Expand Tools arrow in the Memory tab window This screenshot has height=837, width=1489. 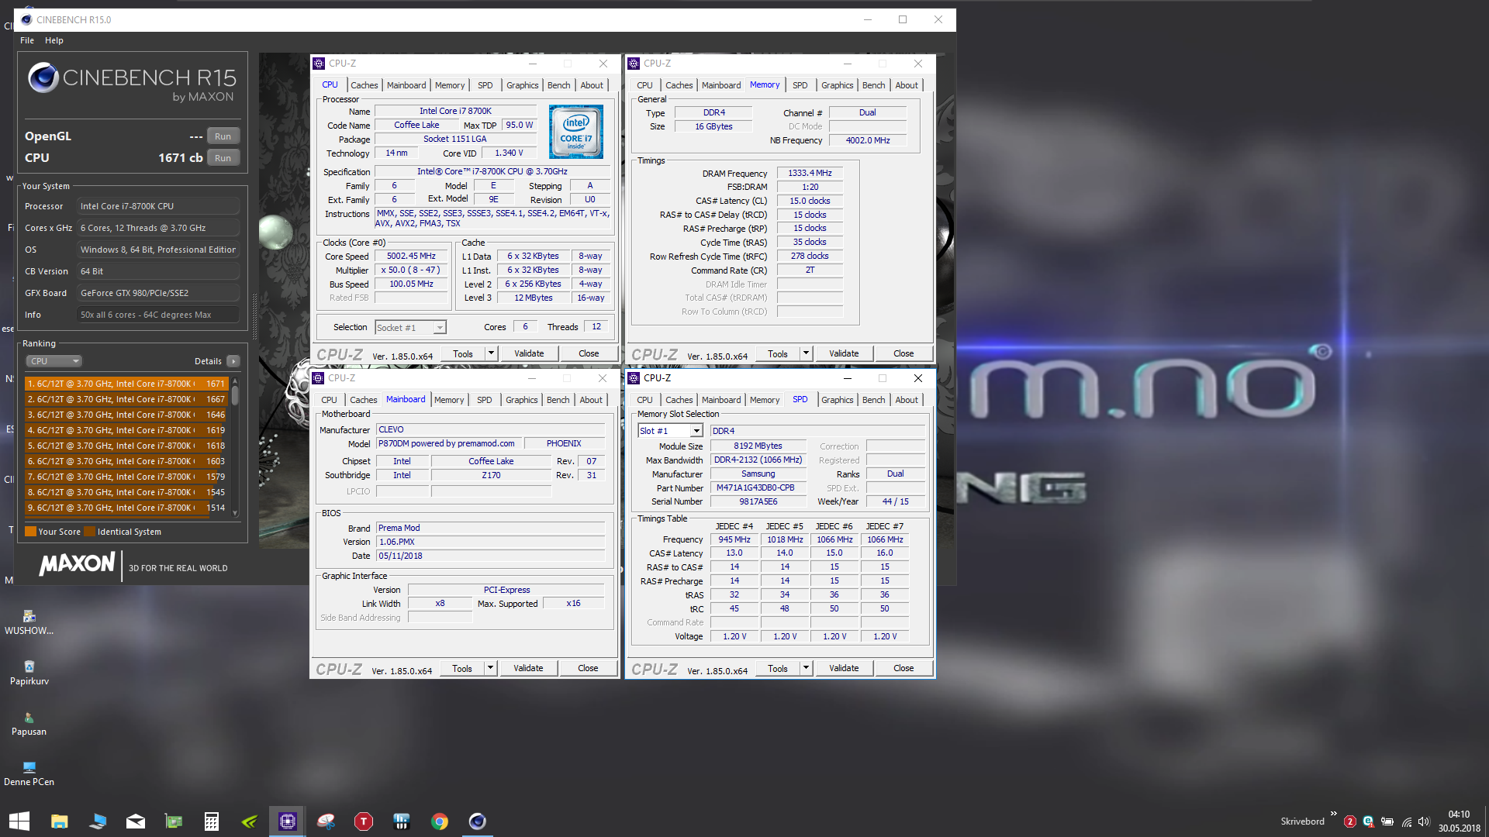coord(805,353)
